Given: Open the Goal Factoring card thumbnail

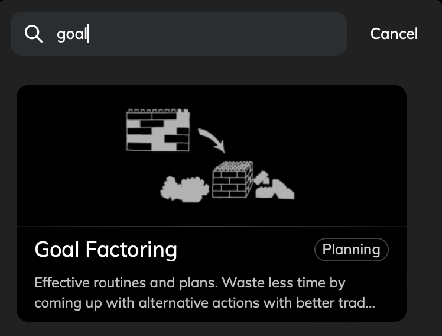Looking at the screenshot, I should click(x=212, y=156).
